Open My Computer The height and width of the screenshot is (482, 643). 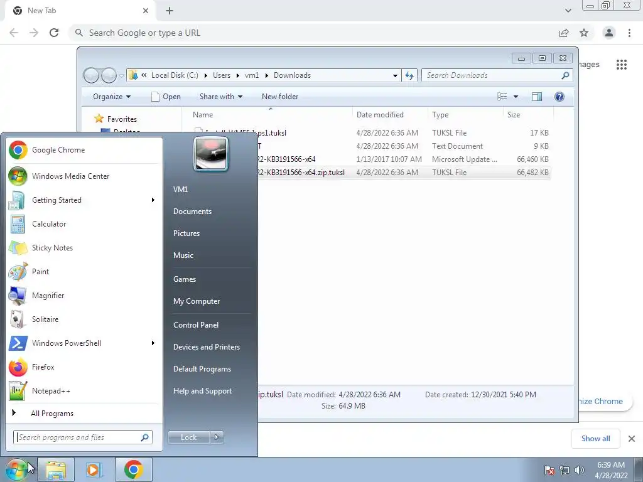tap(197, 301)
